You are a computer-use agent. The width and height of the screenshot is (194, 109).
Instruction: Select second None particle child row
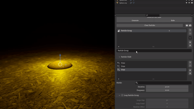click(152, 66)
